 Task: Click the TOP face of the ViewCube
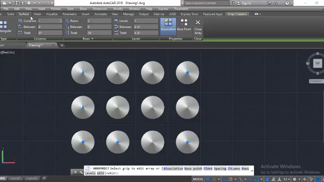[x=317, y=63]
